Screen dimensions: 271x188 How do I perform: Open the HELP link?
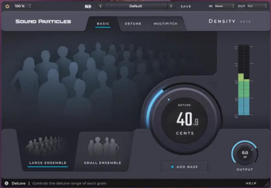tap(251, 183)
